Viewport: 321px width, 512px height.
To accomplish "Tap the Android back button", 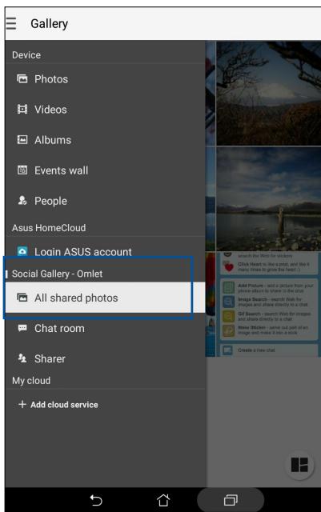I will (96, 500).
